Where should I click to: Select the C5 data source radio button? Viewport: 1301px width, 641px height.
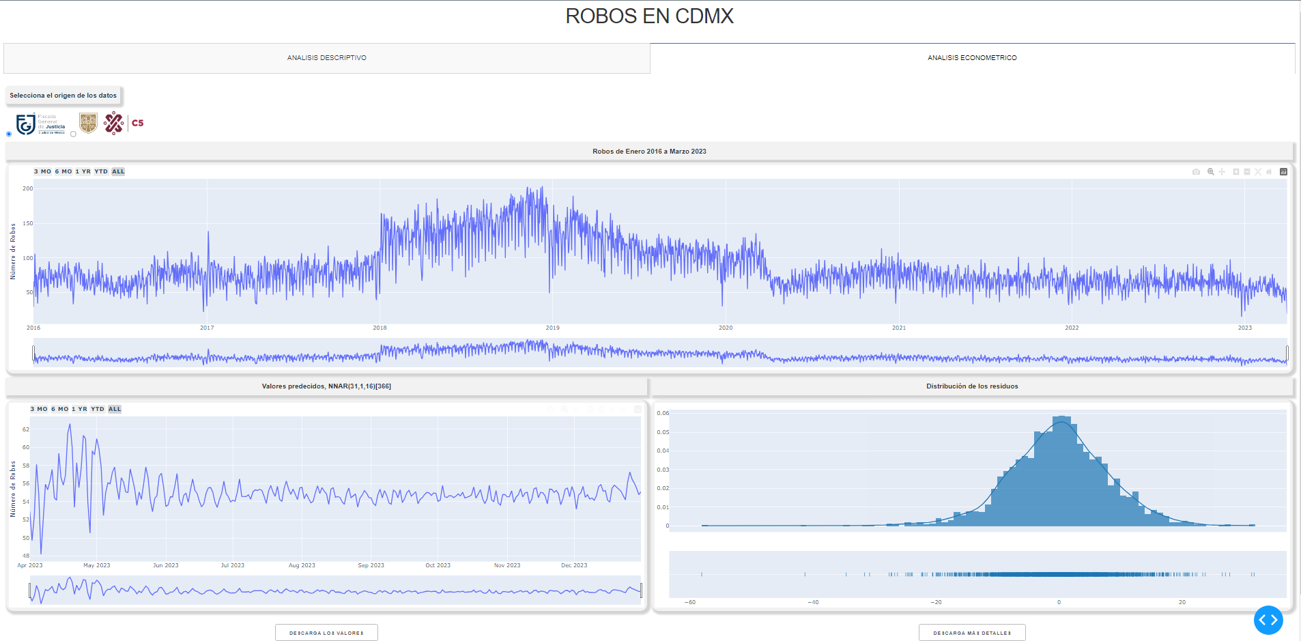point(73,134)
